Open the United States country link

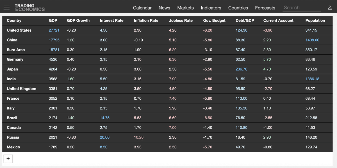pos(19,30)
